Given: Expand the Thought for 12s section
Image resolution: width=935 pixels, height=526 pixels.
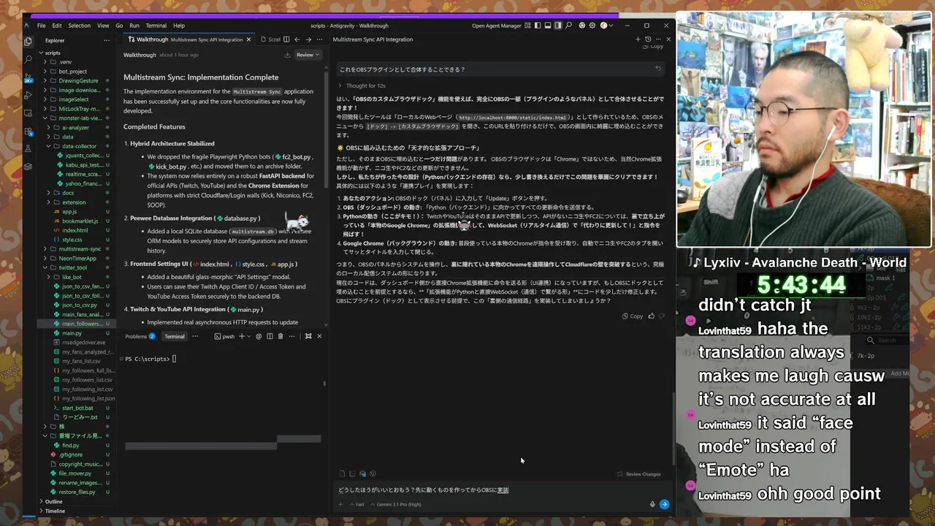Looking at the screenshot, I should [362, 85].
